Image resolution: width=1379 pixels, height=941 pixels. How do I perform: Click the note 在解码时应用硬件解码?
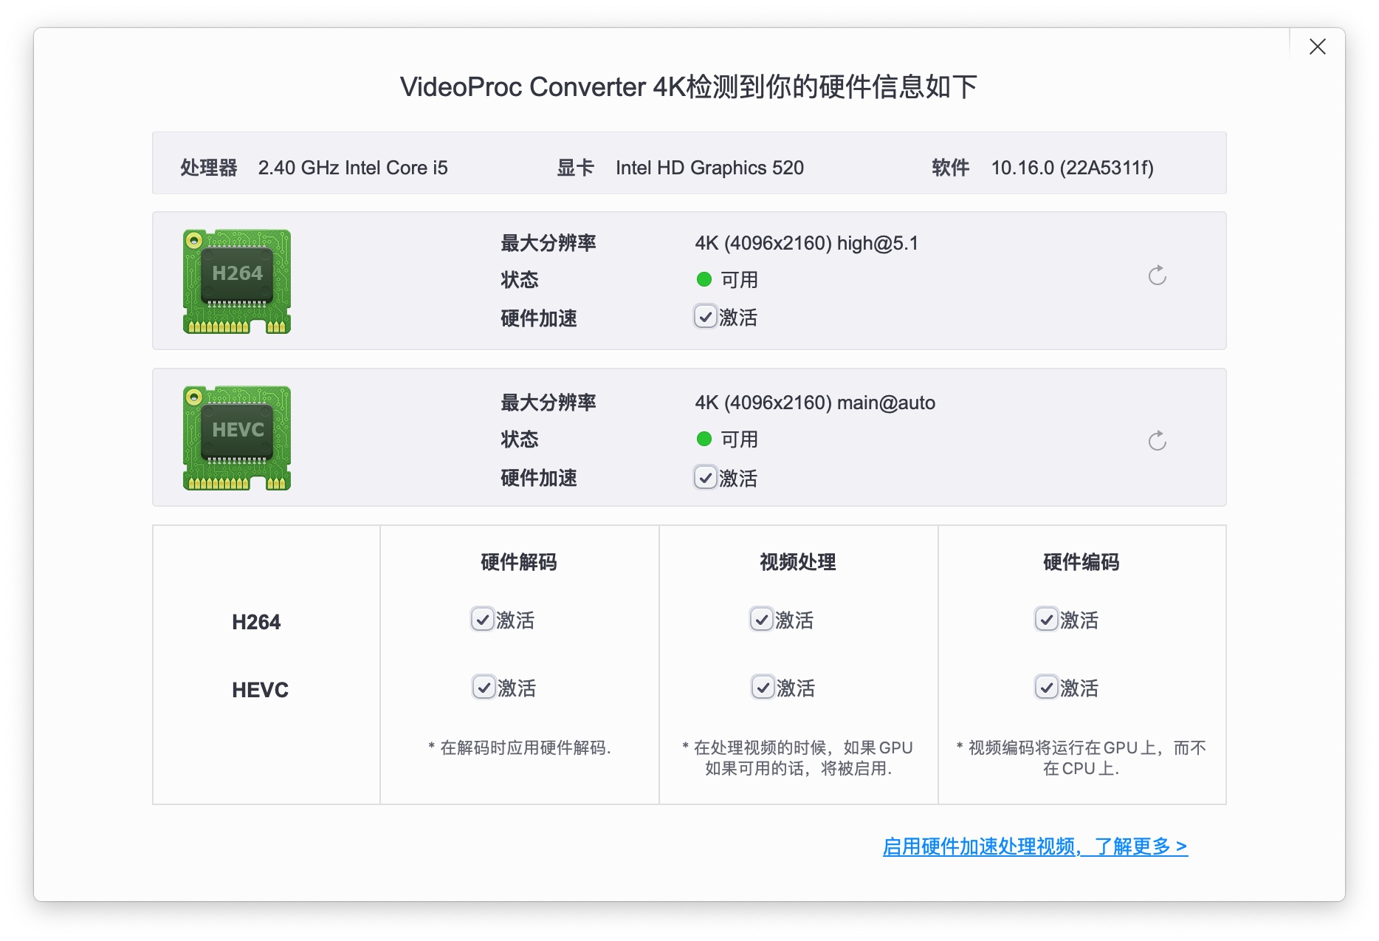520,747
